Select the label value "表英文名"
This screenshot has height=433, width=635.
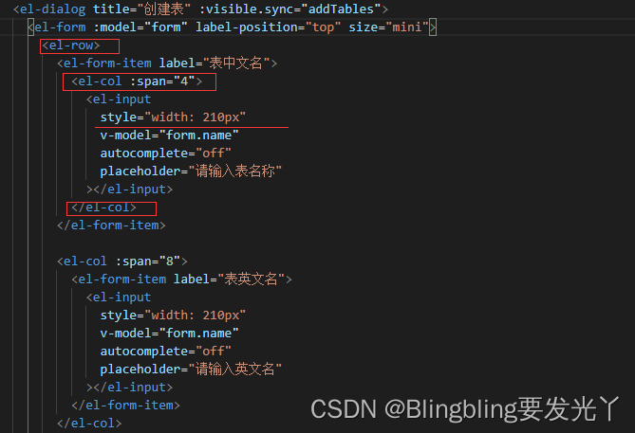point(252,279)
